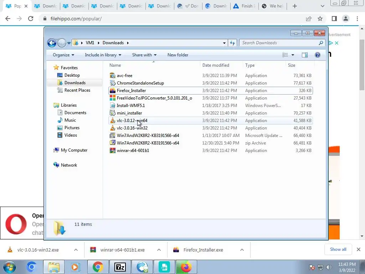Open the Videos library
The height and width of the screenshot is (274, 365).
coord(71,135)
